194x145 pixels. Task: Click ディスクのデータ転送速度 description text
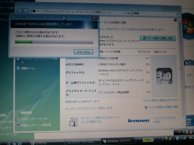[x=114, y=92]
